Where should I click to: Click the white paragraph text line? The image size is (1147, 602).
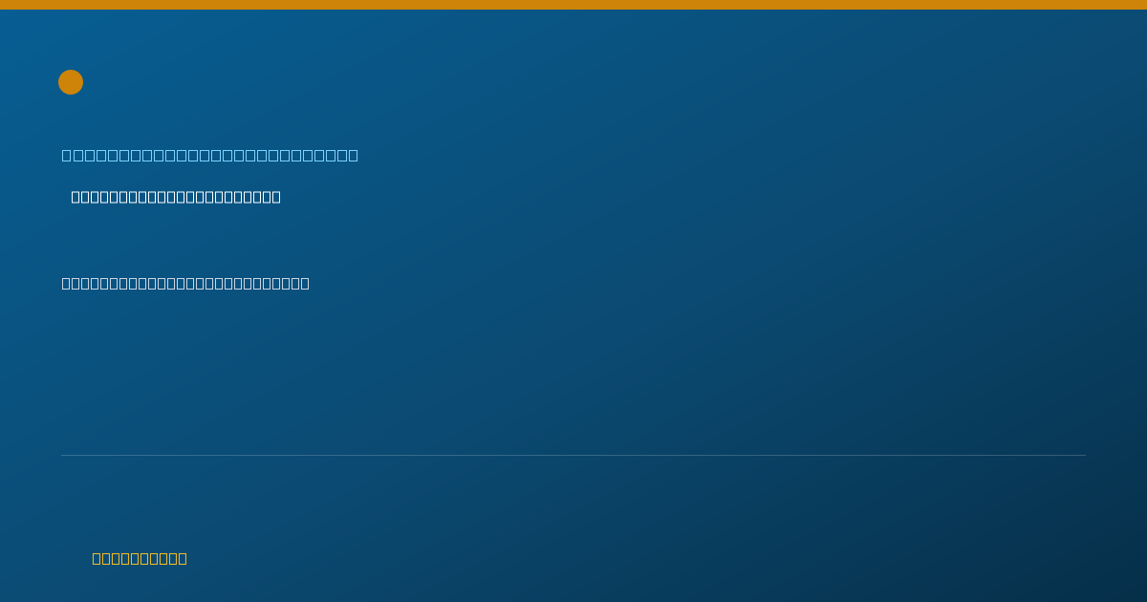[185, 283]
